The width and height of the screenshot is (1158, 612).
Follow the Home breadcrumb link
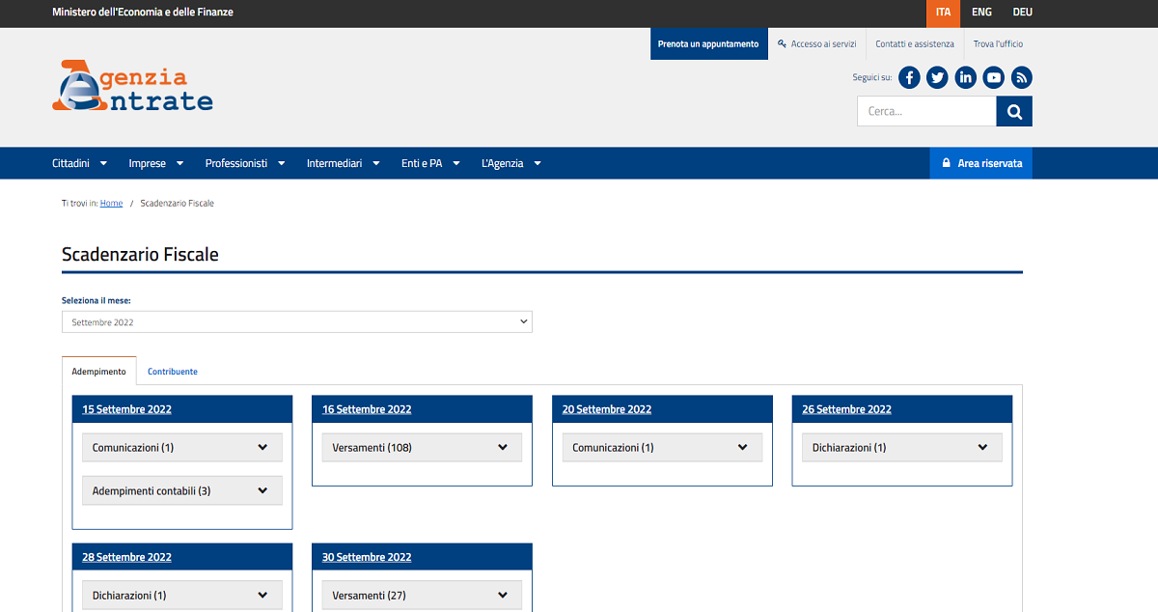pos(111,204)
